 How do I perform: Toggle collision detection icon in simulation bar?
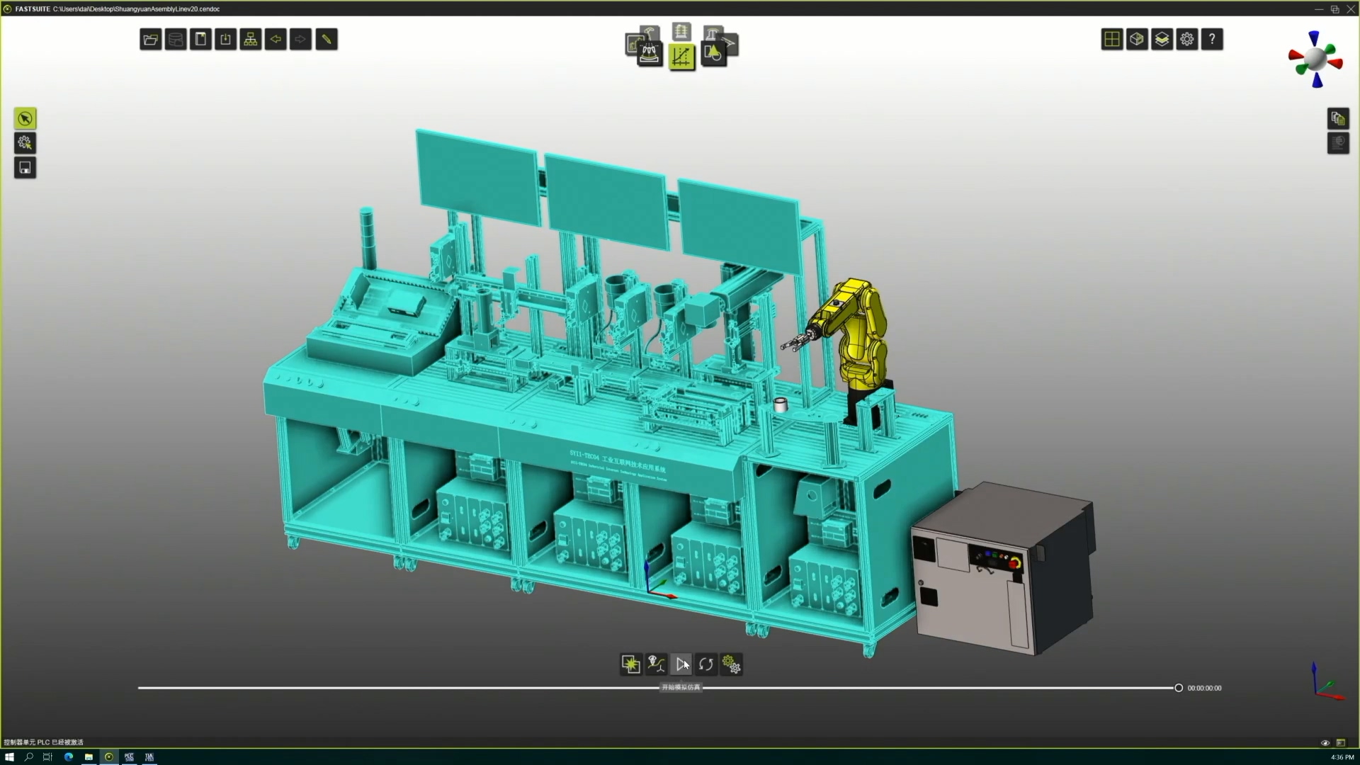[630, 664]
